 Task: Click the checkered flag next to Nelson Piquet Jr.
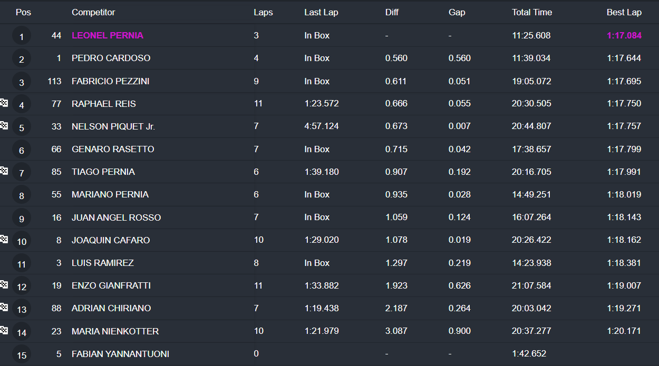pyautogui.click(x=4, y=125)
